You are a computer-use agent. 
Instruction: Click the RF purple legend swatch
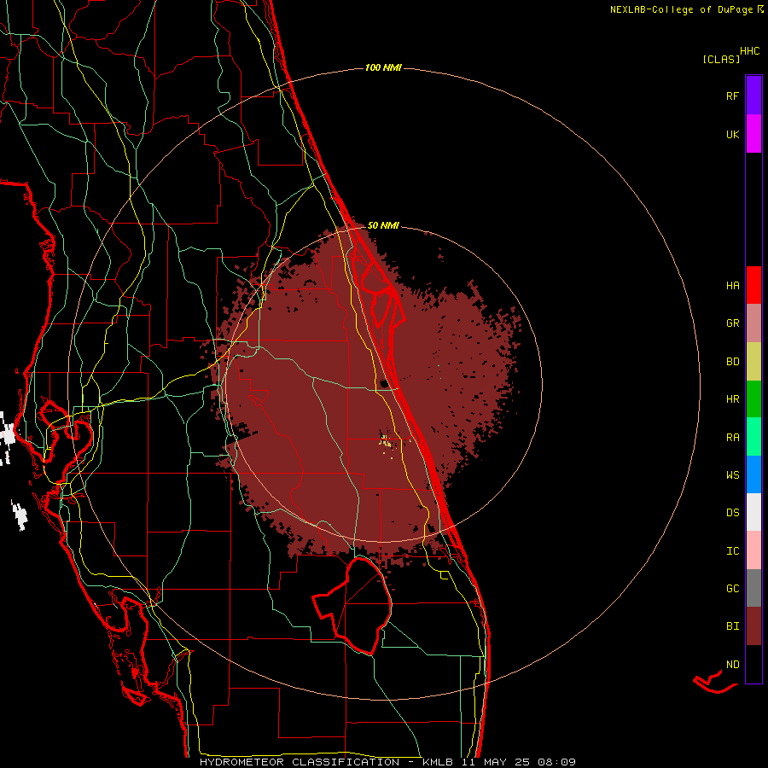coord(753,96)
